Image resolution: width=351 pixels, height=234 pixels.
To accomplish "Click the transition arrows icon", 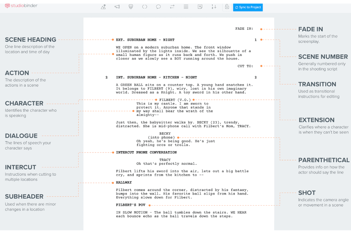I will pos(172,7).
